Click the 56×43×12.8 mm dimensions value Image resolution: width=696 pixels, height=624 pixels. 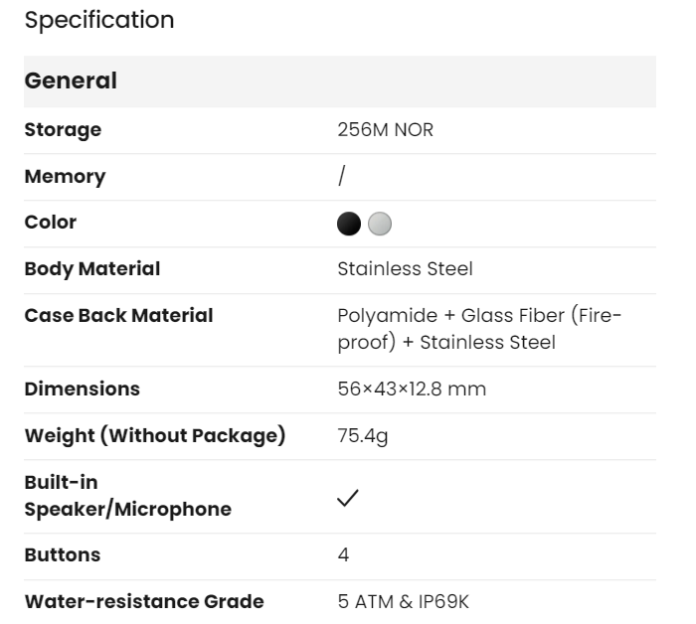412,390
